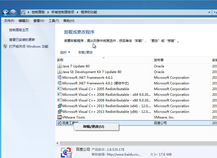Click the horizontal scrollbar track
217x158 pixels.
coord(138,143)
